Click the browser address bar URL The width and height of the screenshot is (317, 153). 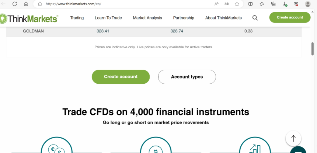click(74, 4)
